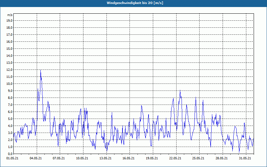This screenshot has height=167, width=267.
Task: Select the 22.05.21 date label
Action: (175, 158)
